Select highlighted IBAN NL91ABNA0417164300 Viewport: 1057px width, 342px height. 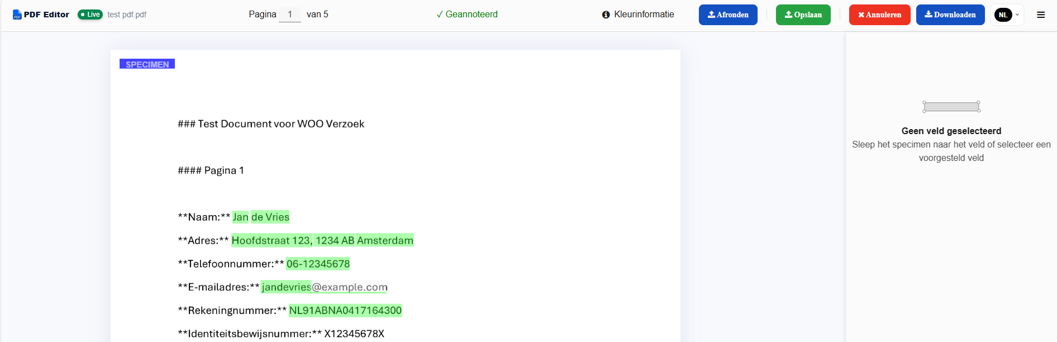tap(345, 311)
